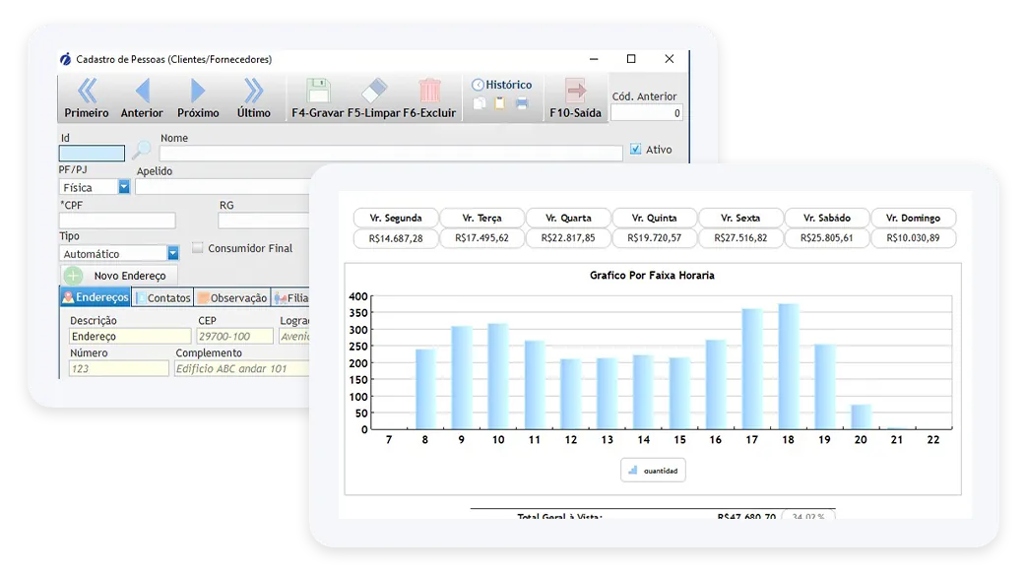Click the Vr. Domingo header button

tap(913, 218)
